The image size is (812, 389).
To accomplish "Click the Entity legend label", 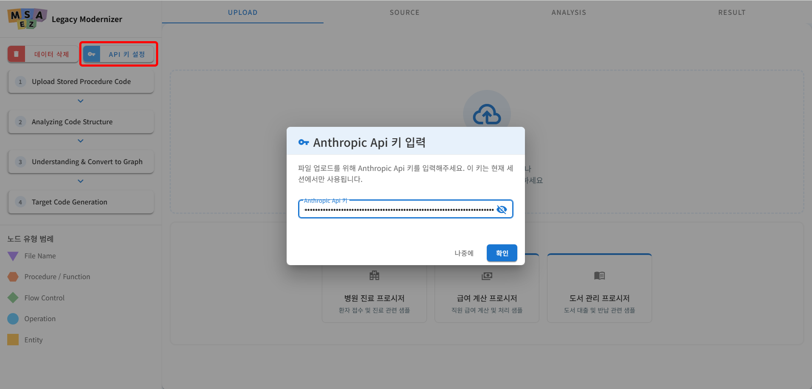I will click(33, 340).
